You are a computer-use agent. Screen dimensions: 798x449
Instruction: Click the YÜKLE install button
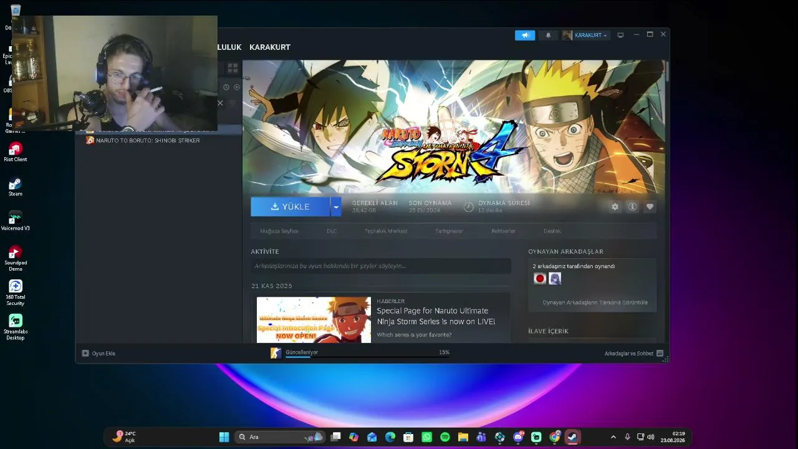click(290, 206)
